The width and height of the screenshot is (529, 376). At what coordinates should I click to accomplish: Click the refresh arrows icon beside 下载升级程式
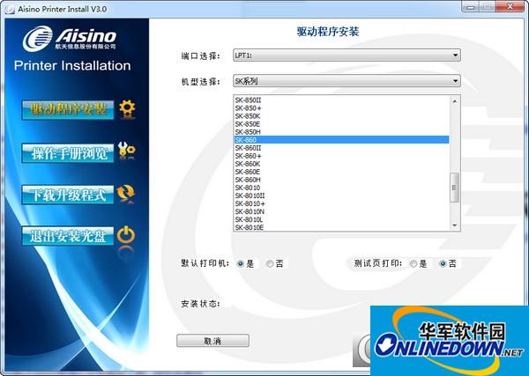tap(126, 194)
